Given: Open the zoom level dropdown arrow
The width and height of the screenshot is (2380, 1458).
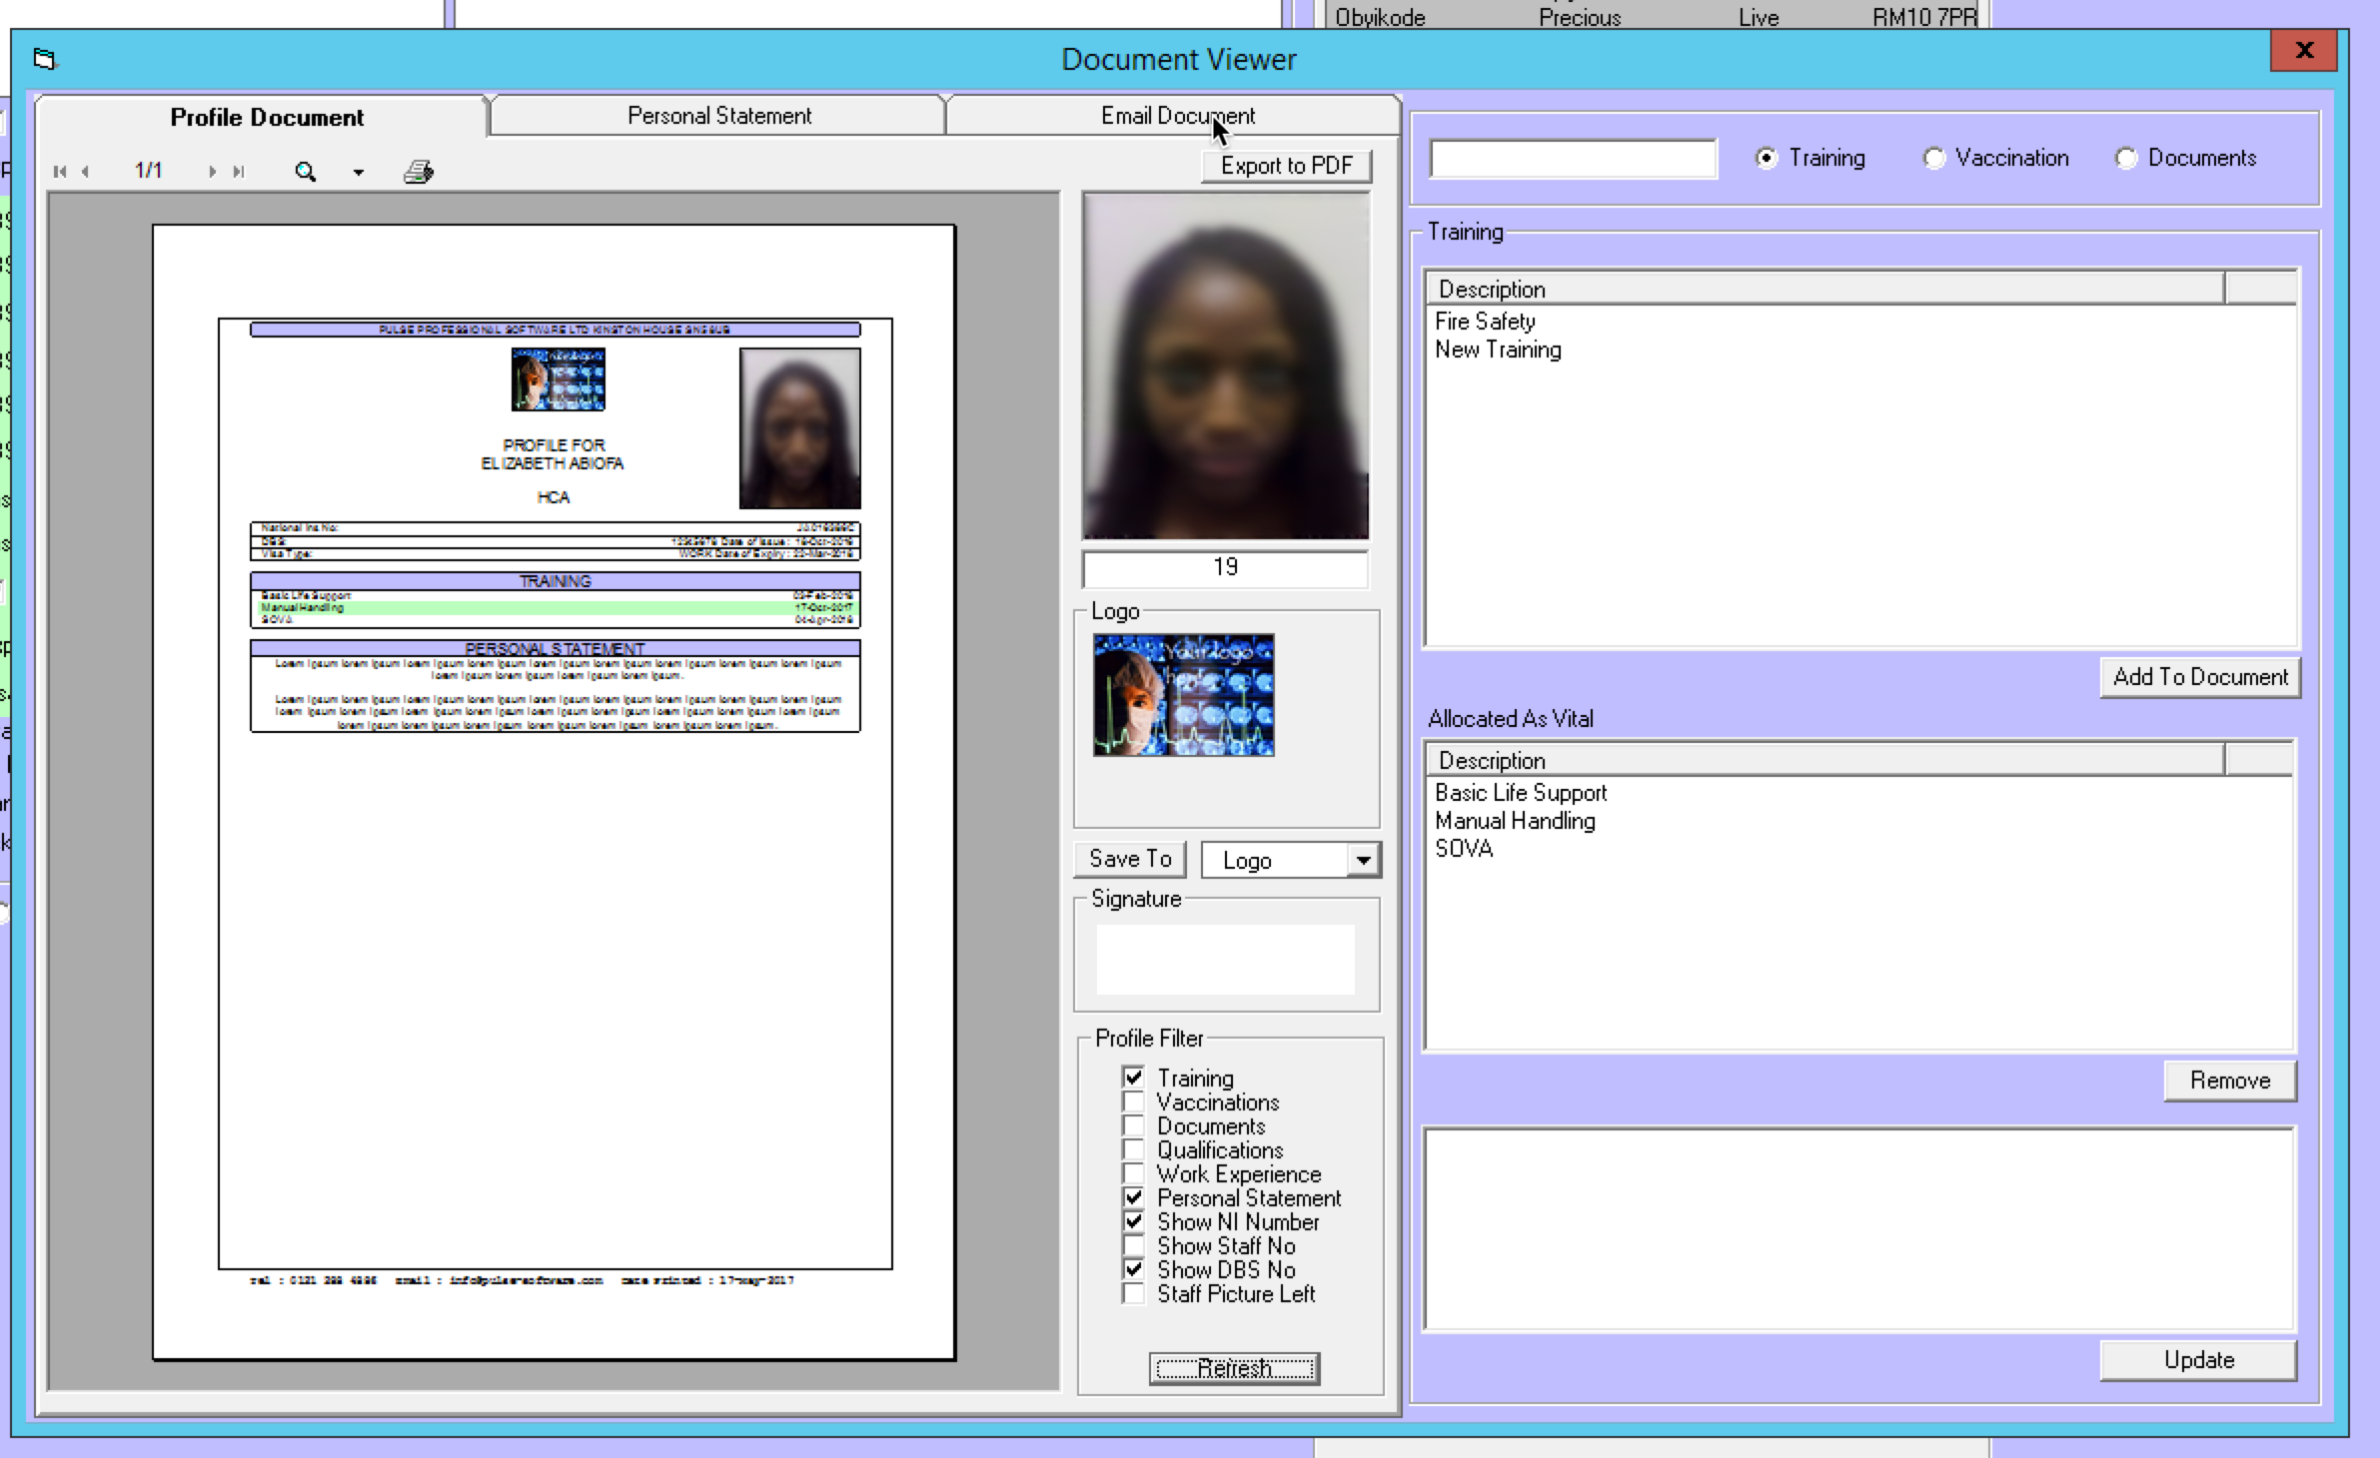Looking at the screenshot, I should [359, 173].
